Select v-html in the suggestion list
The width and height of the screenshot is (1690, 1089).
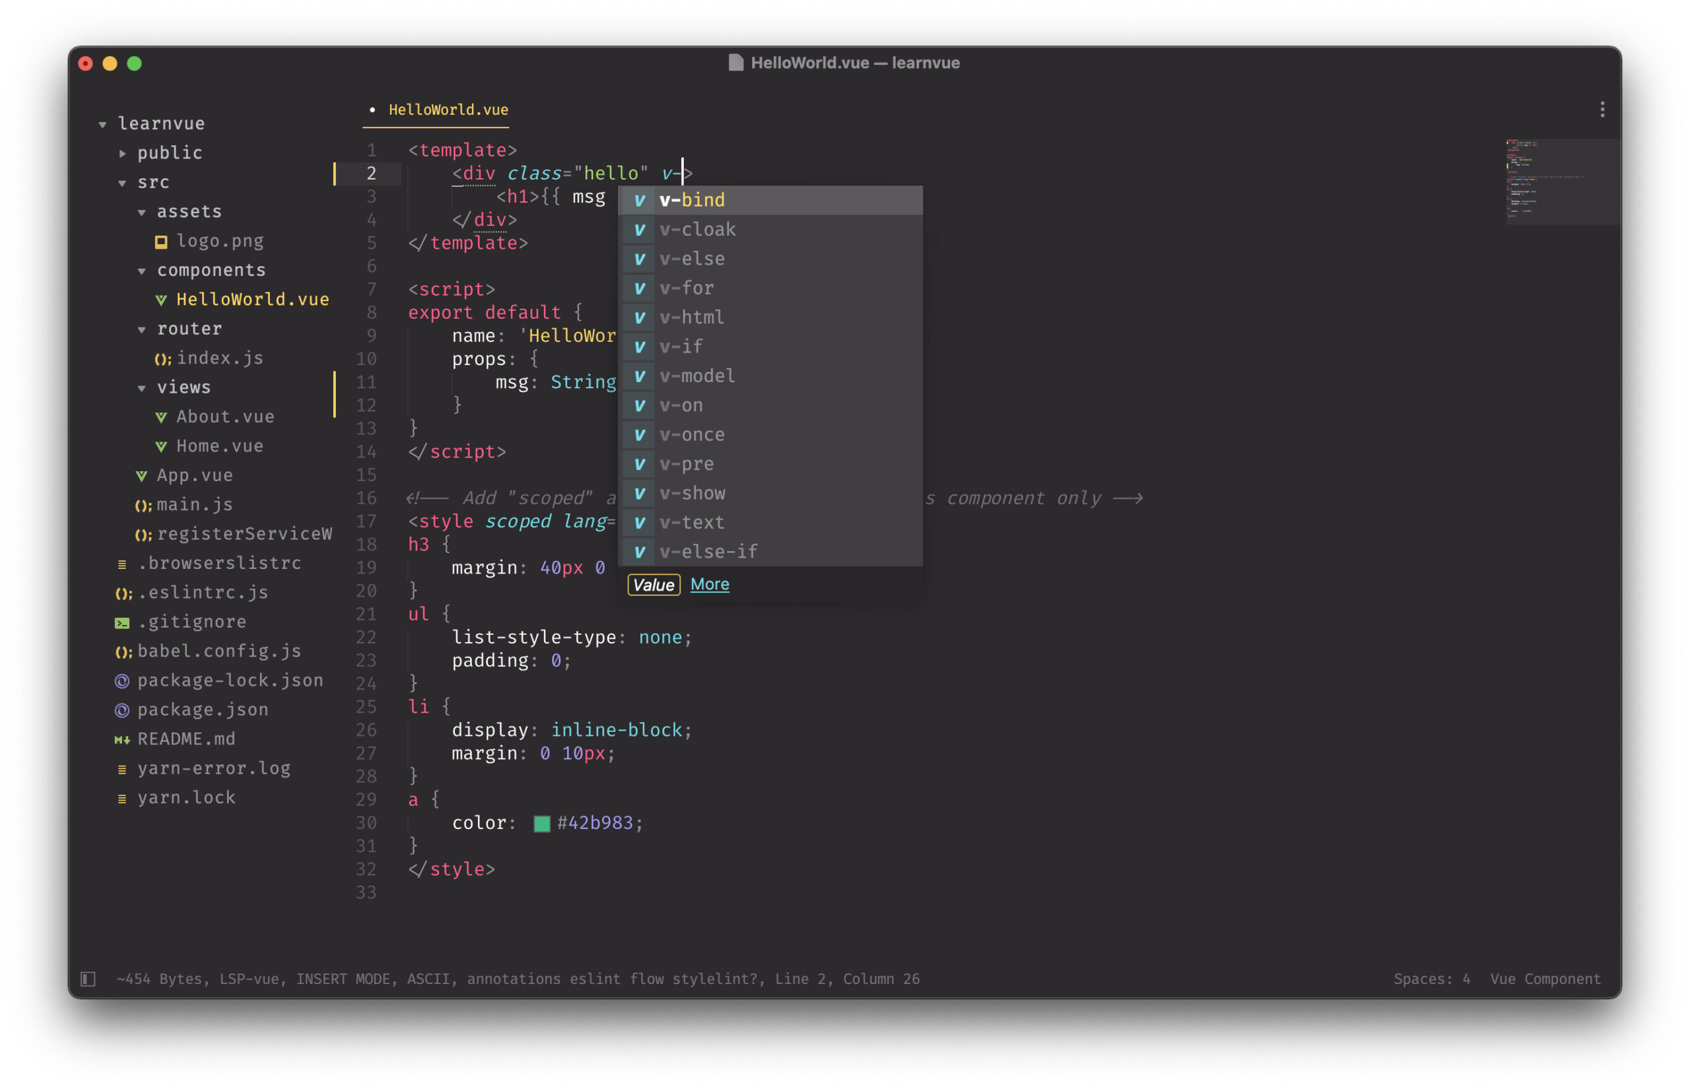click(x=771, y=317)
